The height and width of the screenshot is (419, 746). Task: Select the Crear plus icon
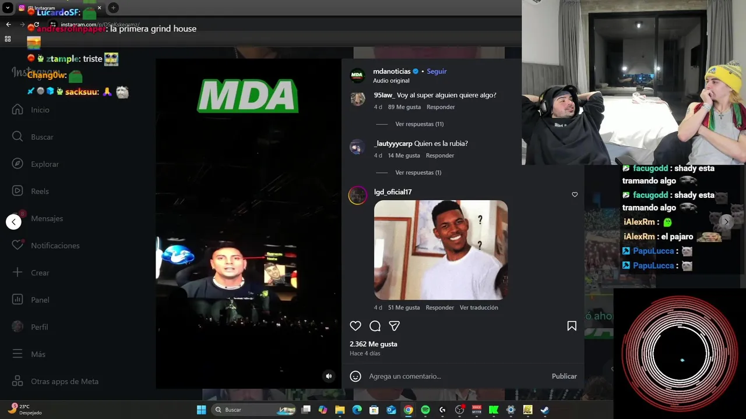17,272
